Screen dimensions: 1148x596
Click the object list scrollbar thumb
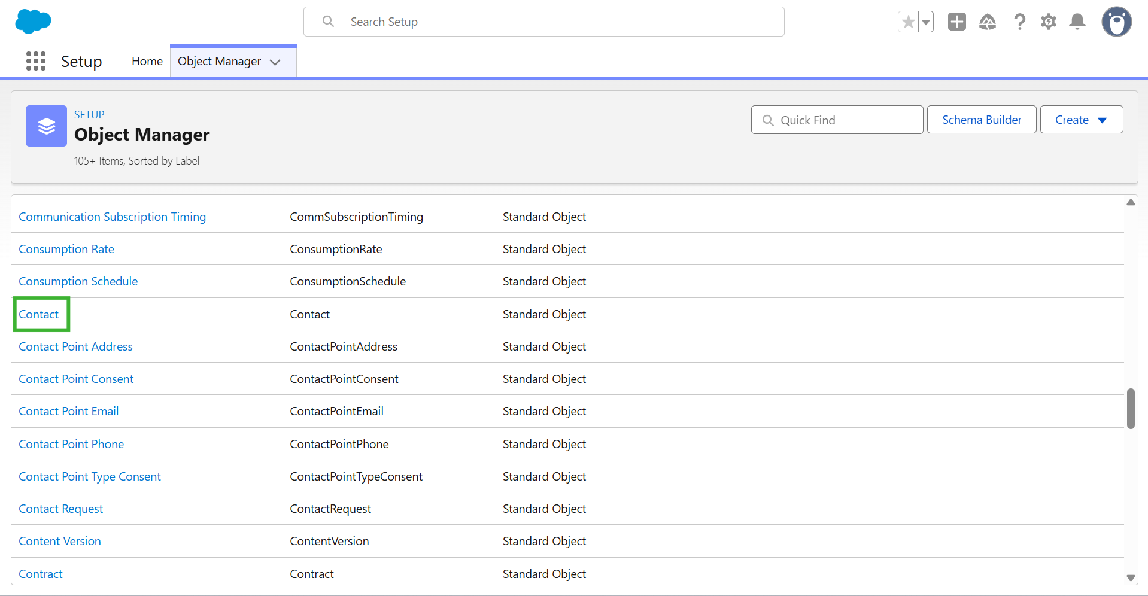pyautogui.click(x=1131, y=409)
